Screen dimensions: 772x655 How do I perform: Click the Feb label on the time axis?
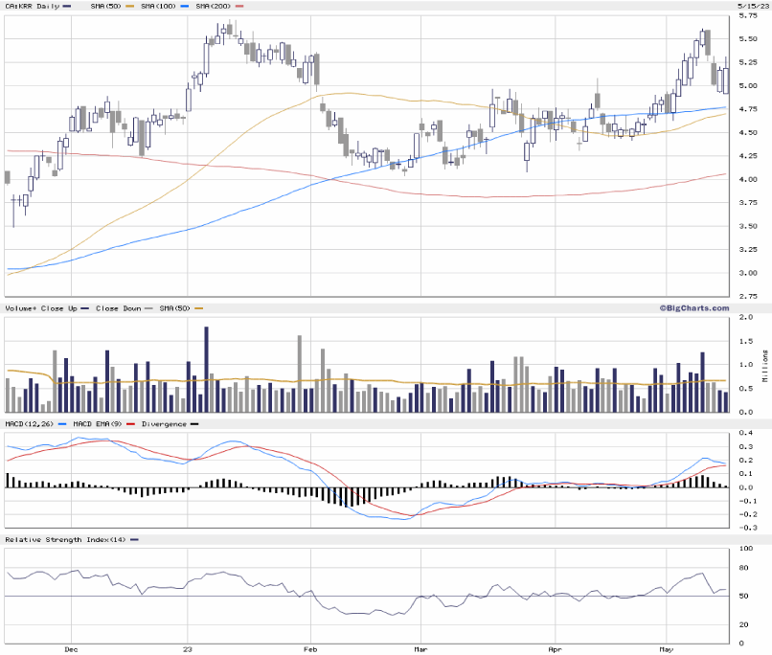pyautogui.click(x=310, y=648)
